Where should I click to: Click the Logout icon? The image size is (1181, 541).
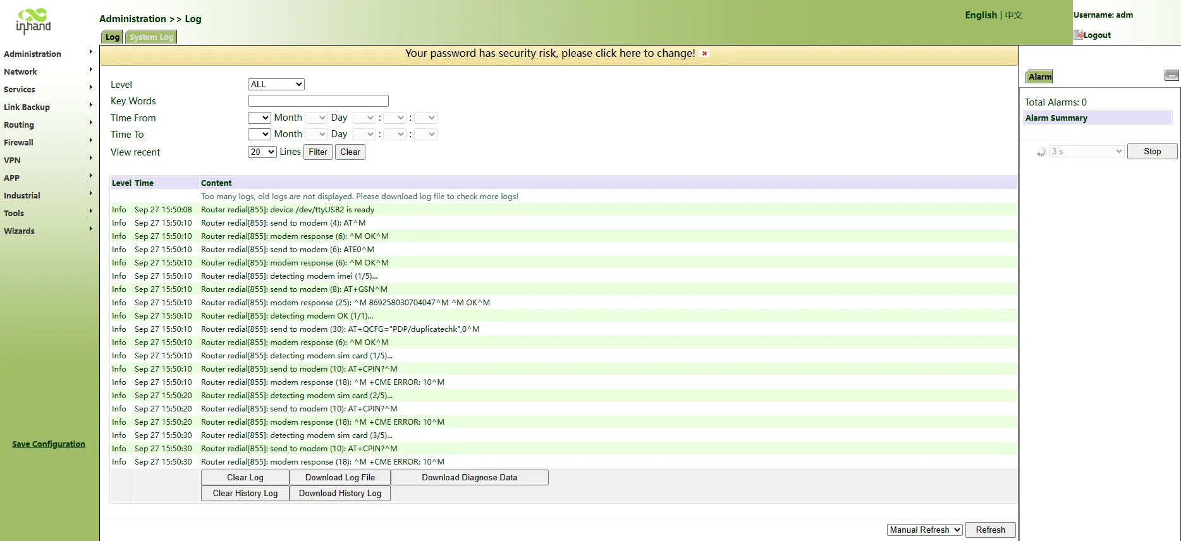[1079, 35]
